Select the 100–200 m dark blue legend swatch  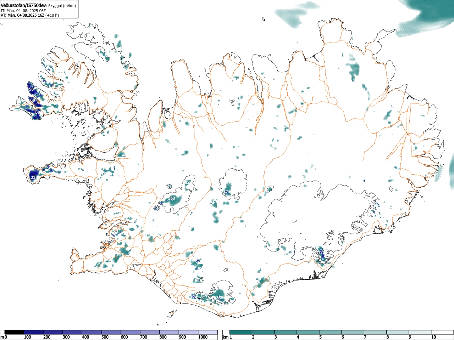(x=34, y=332)
